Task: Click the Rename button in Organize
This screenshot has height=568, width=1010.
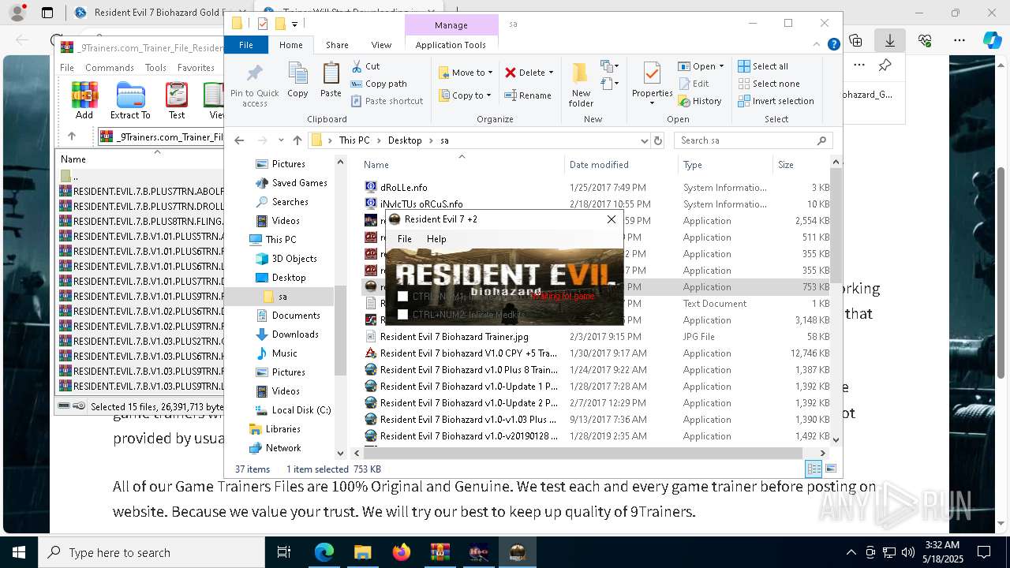Action: [528, 95]
